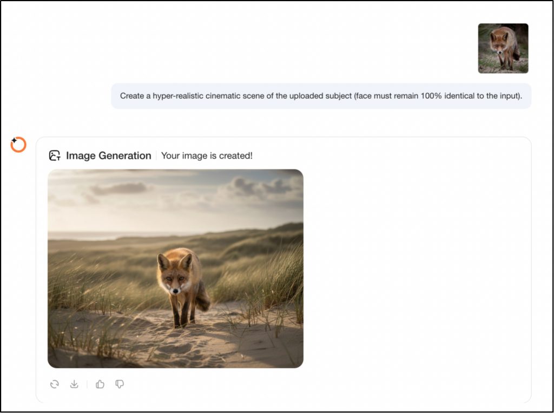The height and width of the screenshot is (413, 554).
Task: Open the generated fox image preview
Action: click(x=176, y=267)
